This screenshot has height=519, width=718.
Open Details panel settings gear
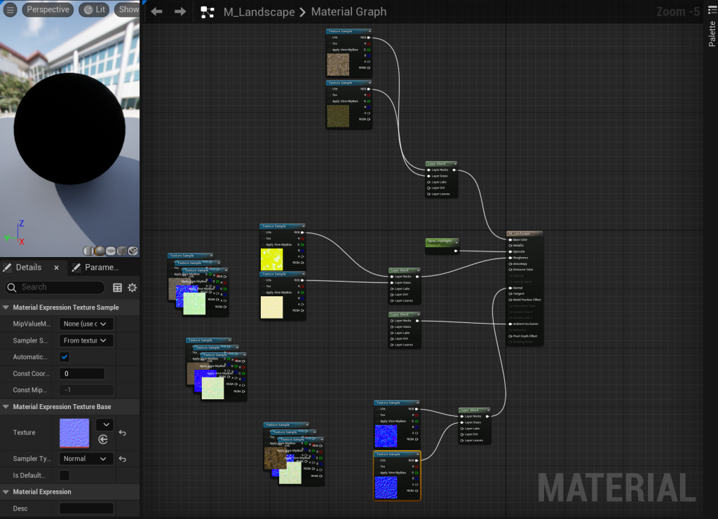[x=132, y=288]
